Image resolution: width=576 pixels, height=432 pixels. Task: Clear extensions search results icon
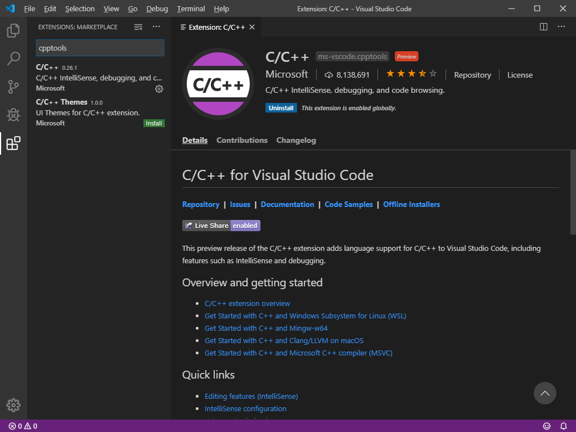click(138, 27)
